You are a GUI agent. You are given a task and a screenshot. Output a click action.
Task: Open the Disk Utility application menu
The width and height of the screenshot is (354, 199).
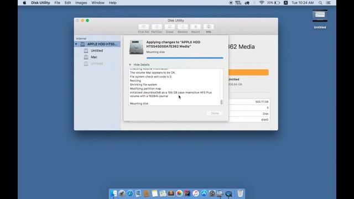tap(40, 3)
